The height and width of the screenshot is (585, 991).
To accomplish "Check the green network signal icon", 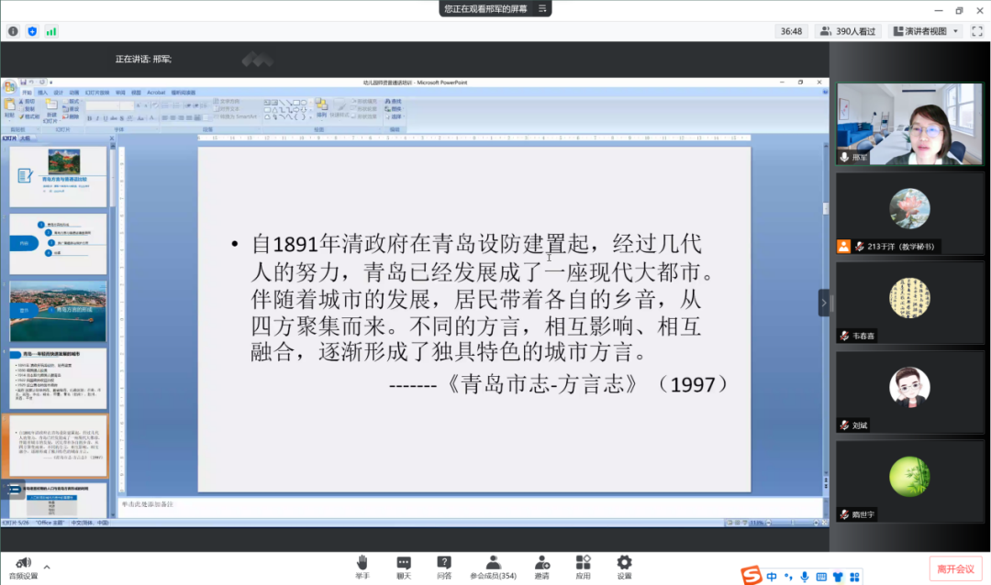I will (x=51, y=31).
